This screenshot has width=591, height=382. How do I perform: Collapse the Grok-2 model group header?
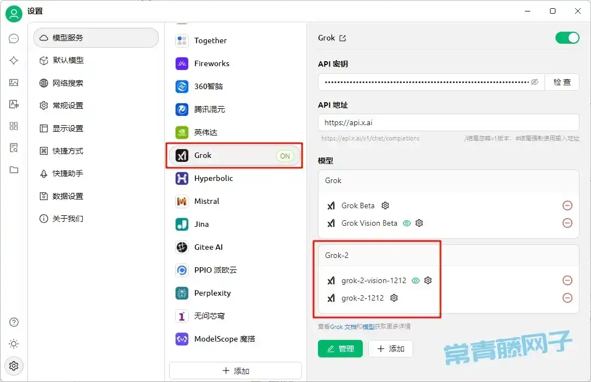[448, 256]
